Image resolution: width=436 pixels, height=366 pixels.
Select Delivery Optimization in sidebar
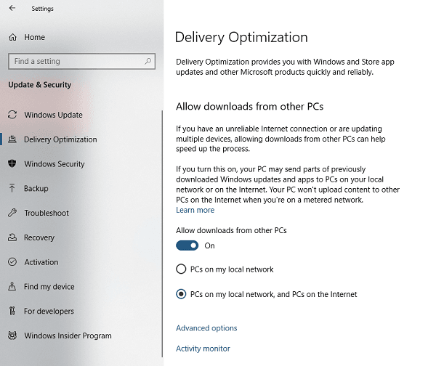pos(60,139)
